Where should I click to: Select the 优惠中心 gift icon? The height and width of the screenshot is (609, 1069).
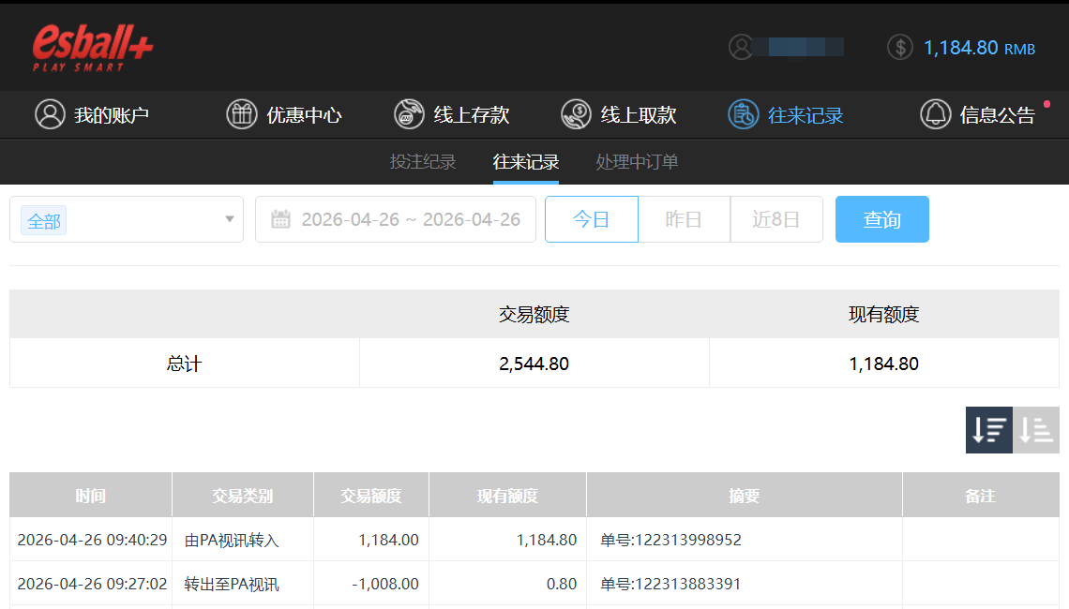[242, 114]
